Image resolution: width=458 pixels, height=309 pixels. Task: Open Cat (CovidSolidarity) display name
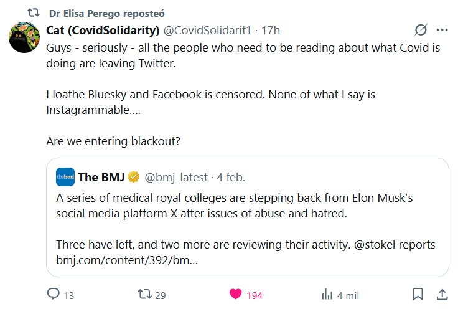coord(103,31)
